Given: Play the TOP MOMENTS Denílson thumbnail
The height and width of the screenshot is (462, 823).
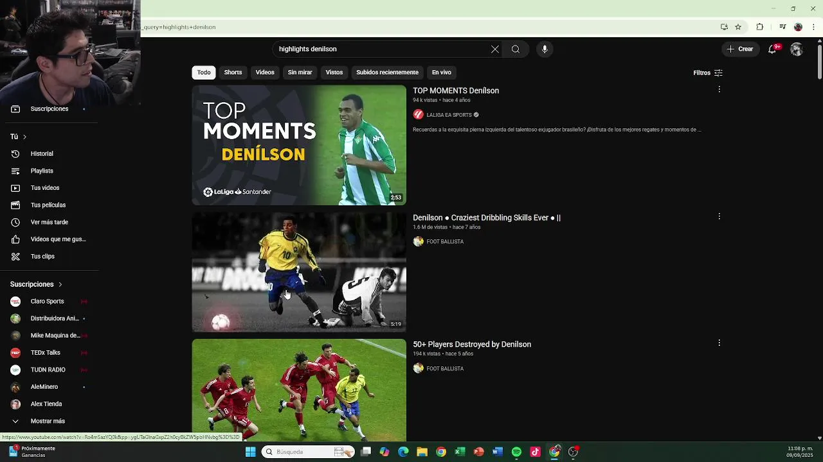Looking at the screenshot, I should click(299, 145).
